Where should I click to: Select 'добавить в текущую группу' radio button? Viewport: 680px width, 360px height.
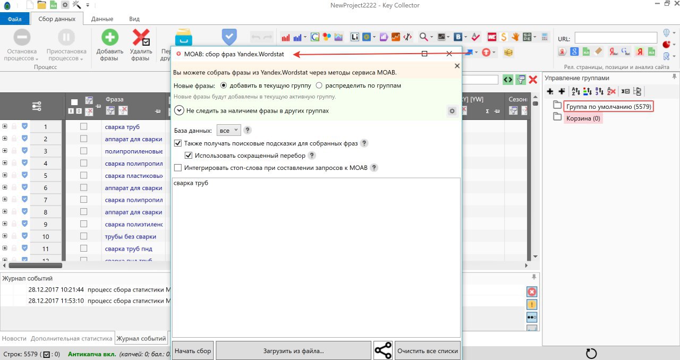click(223, 85)
